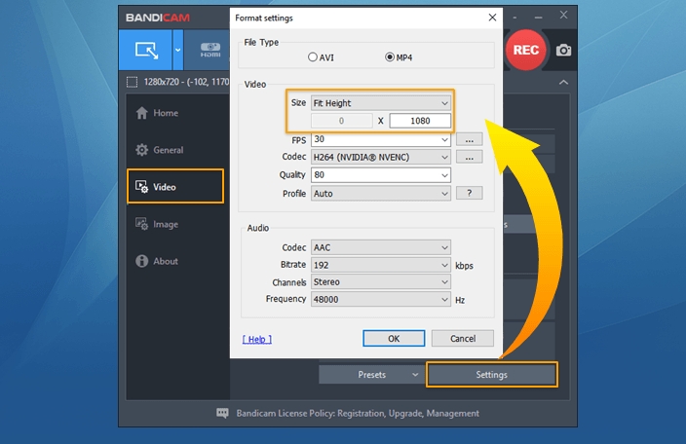The image size is (686, 444).
Task: Close the Bandicam main window
Action: click(563, 16)
